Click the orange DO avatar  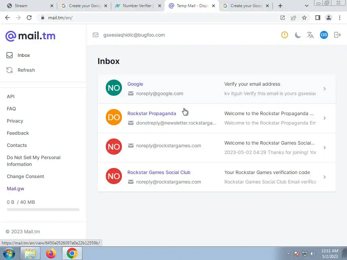pyautogui.click(x=114, y=117)
